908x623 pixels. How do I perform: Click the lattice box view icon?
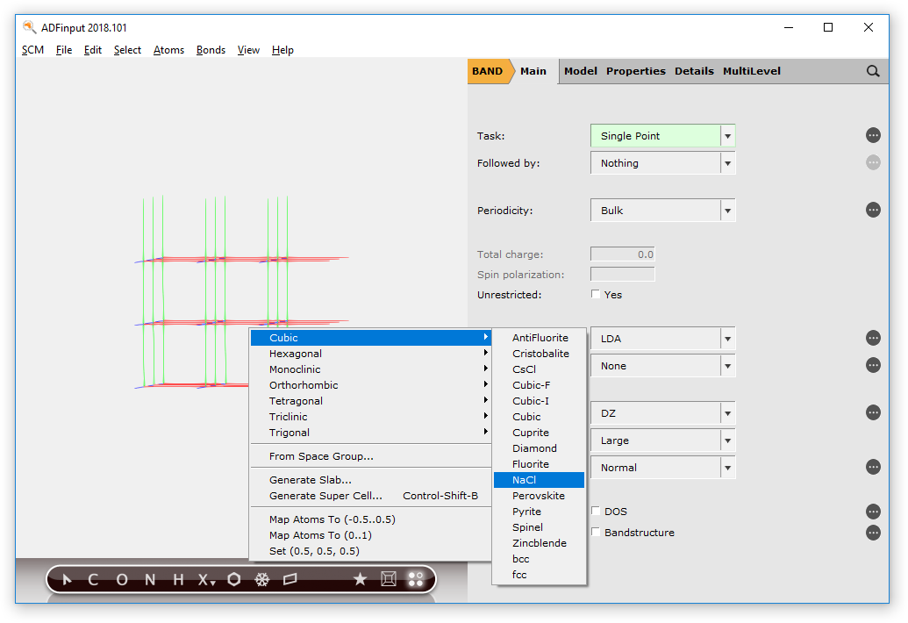point(389,580)
